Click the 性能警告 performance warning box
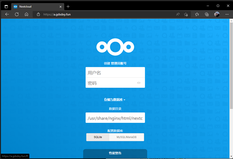The image size is (233, 159). 115,153
